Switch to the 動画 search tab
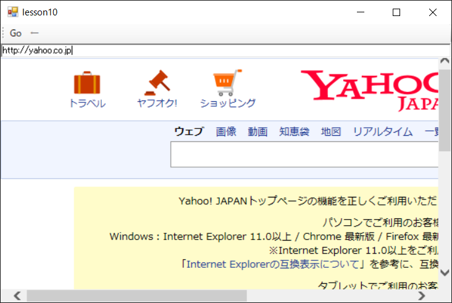 point(257,131)
